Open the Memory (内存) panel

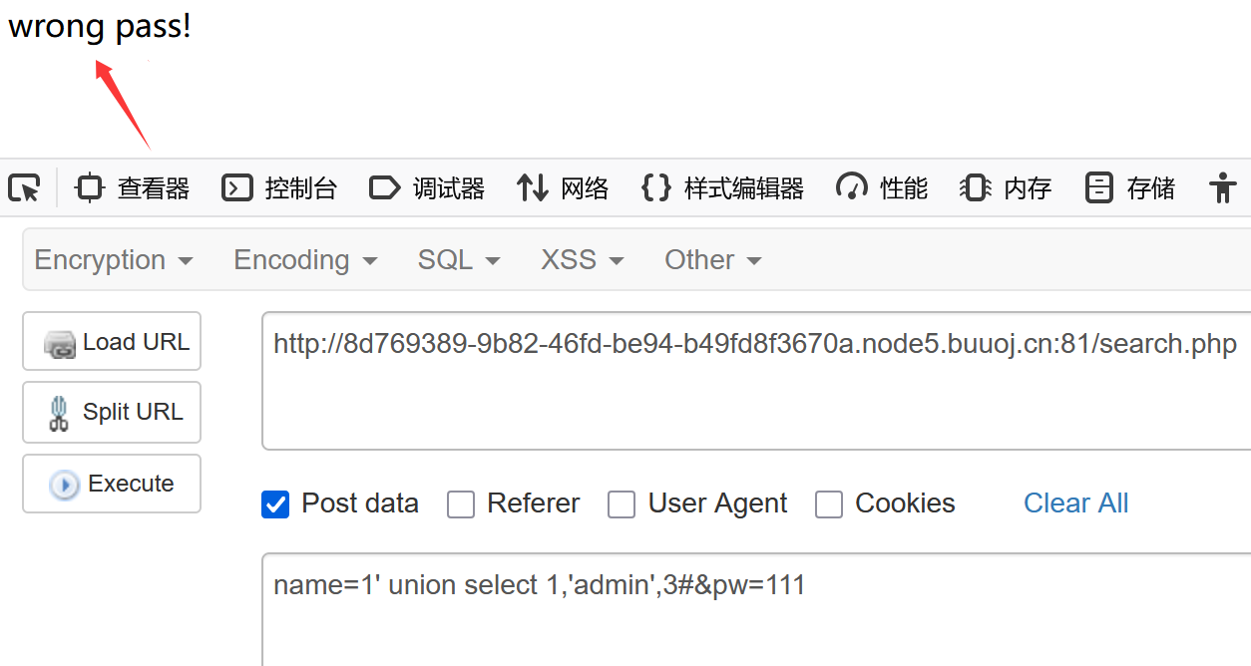(1006, 187)
